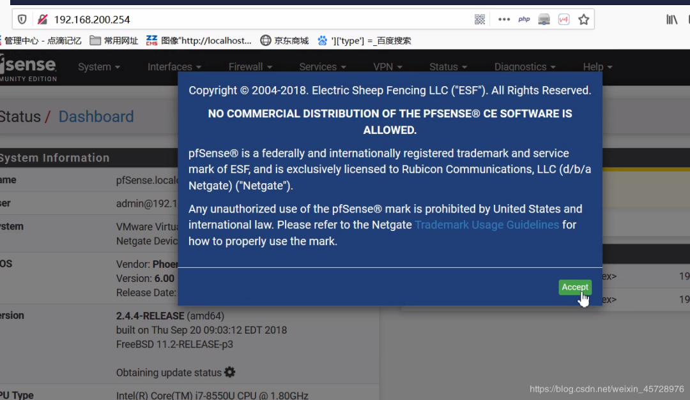
Task: Expand the Help menu
Action: pos(597,67)
